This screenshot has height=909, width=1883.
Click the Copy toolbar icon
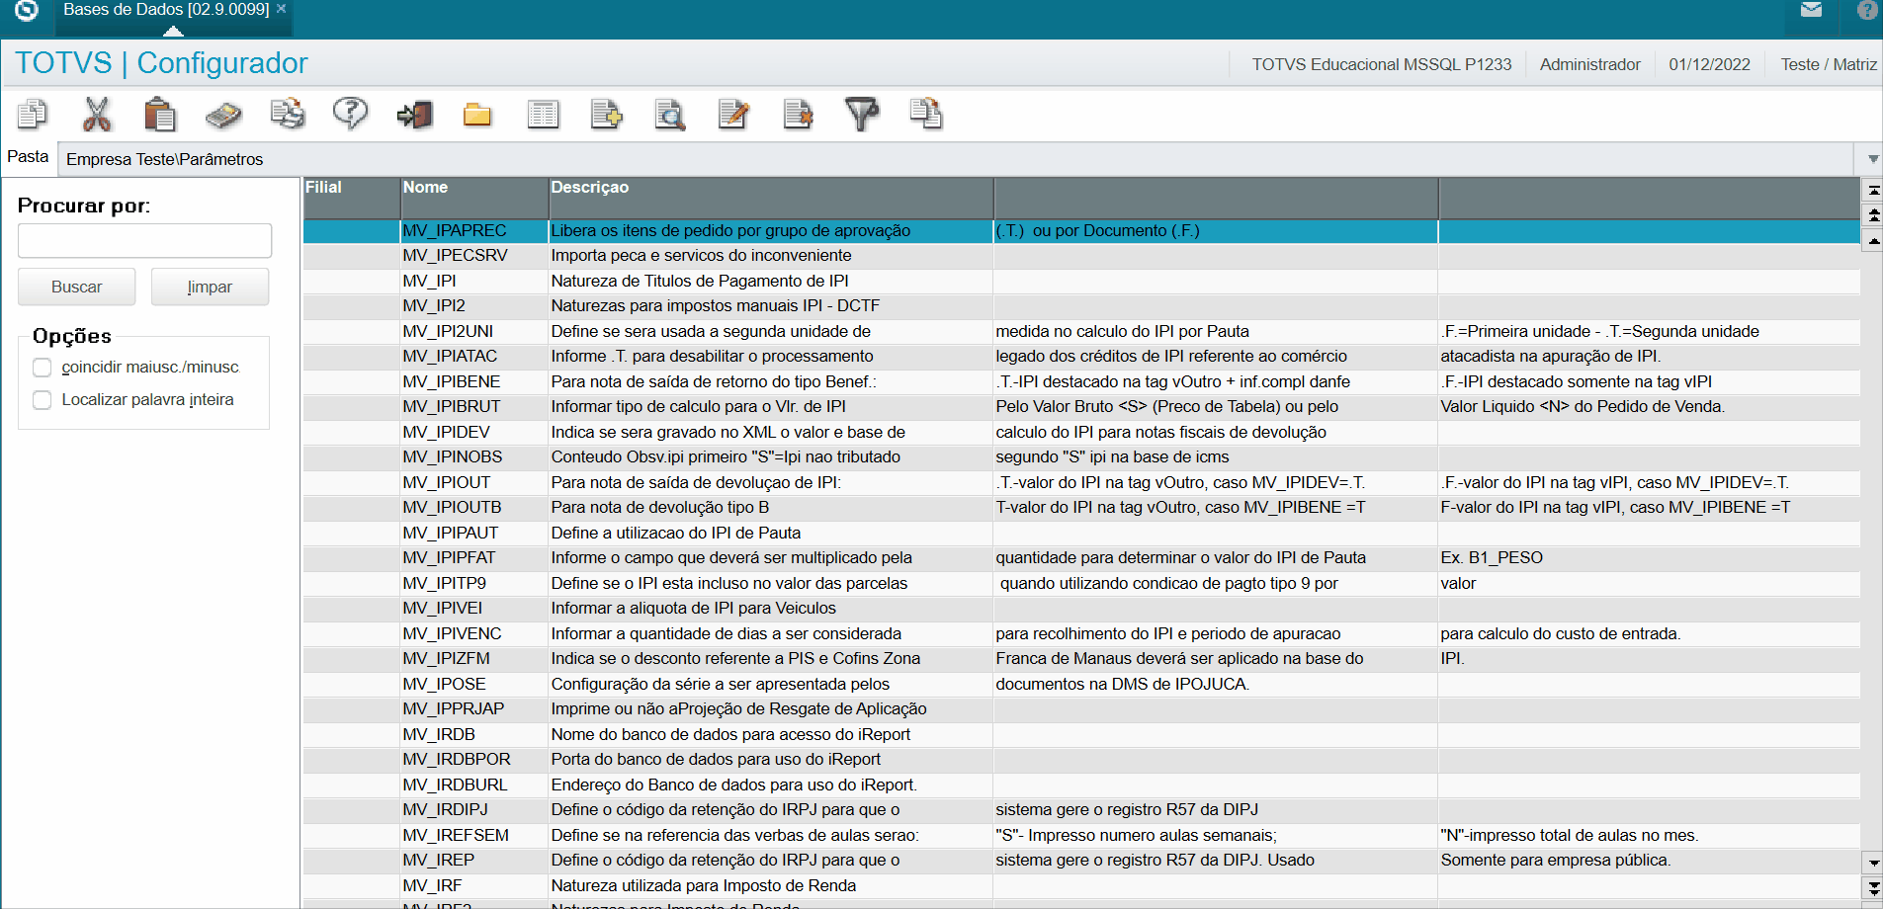(x=32, y=115)
